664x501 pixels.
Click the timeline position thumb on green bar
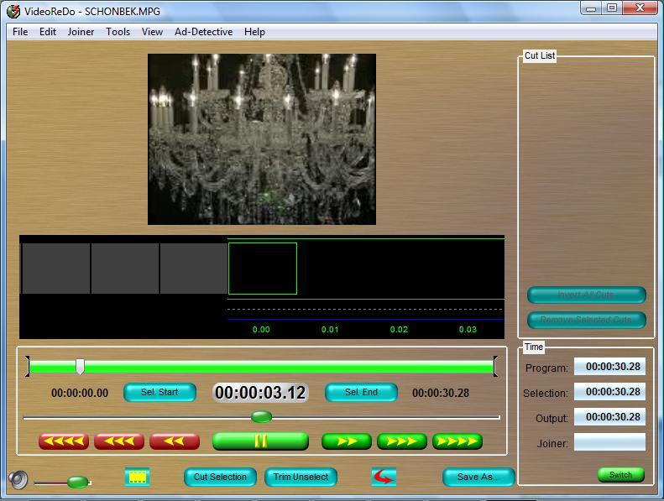click(80, 367)
